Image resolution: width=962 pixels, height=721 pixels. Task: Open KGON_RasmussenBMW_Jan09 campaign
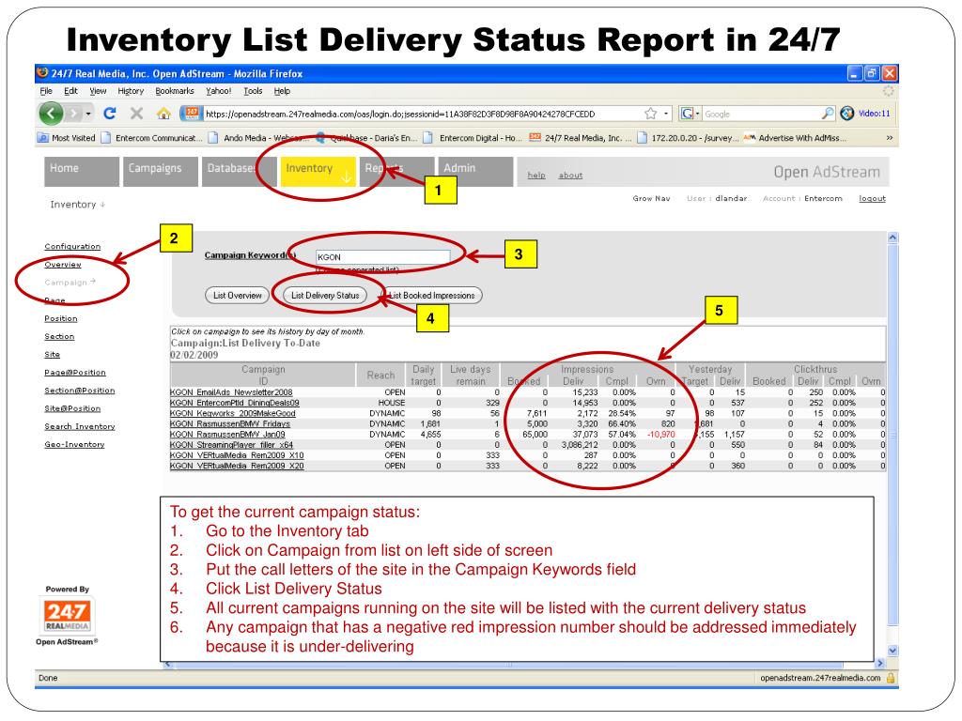coord(227,434)
